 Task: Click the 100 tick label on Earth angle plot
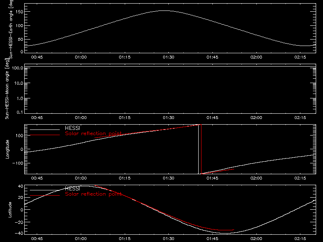(19, 25)
